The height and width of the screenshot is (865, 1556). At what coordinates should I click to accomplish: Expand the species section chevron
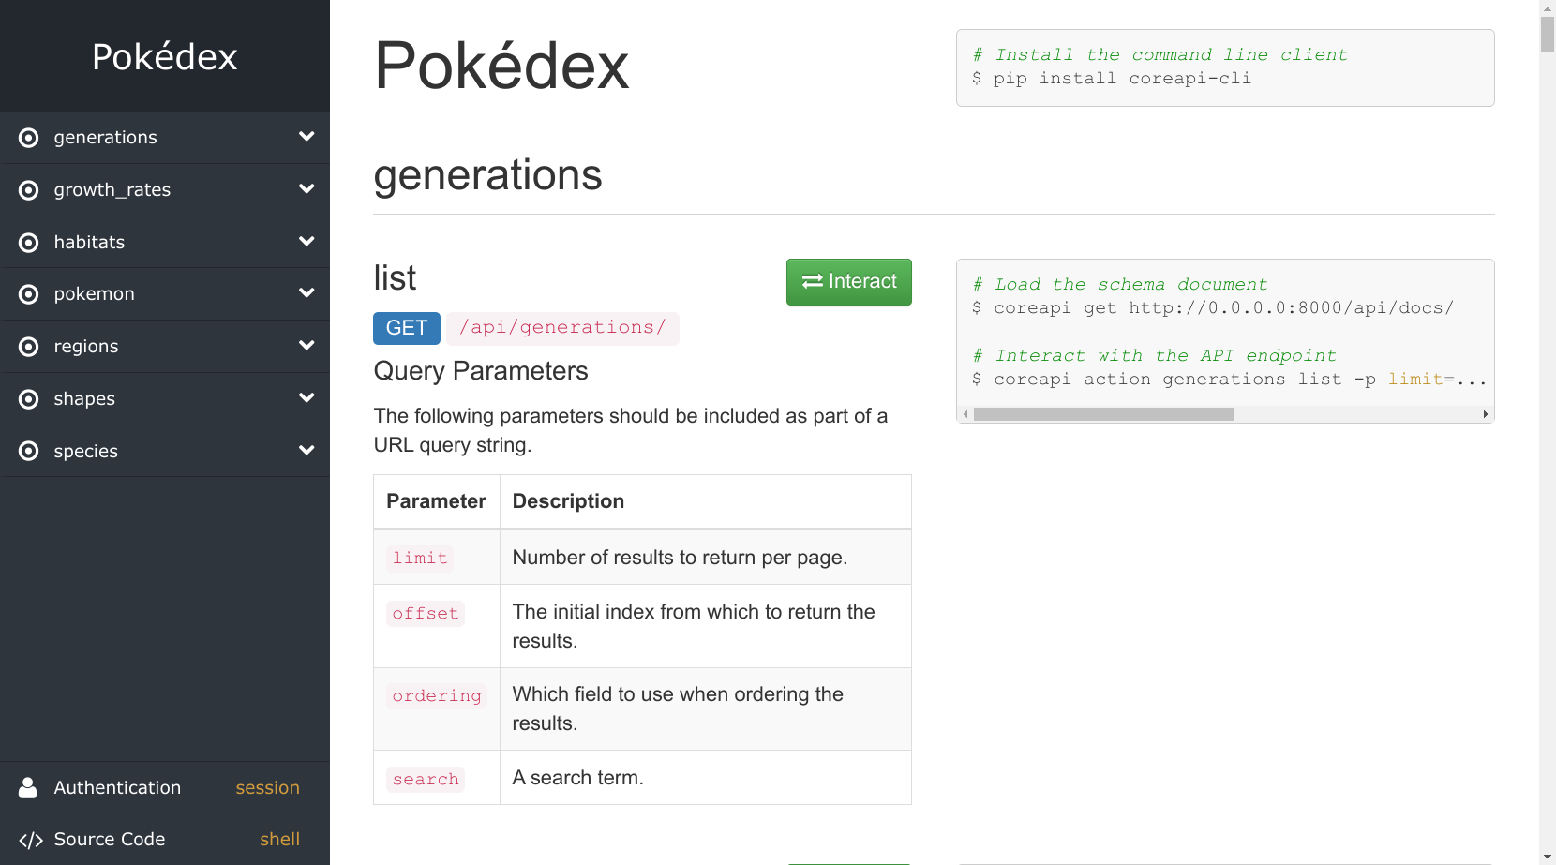point(307,450)
